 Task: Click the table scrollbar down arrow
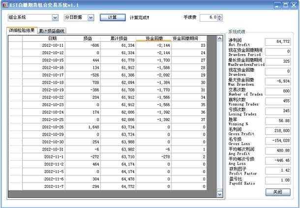tap(220, 195)
